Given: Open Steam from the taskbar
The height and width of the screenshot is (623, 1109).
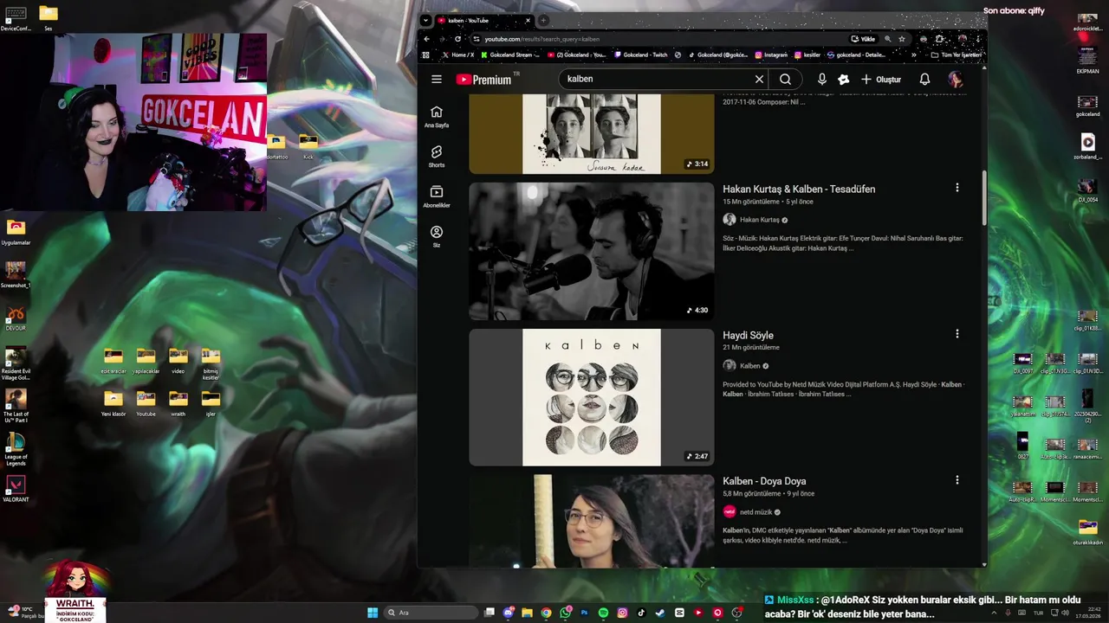Looking at the screenshot, I should (660, 613).
